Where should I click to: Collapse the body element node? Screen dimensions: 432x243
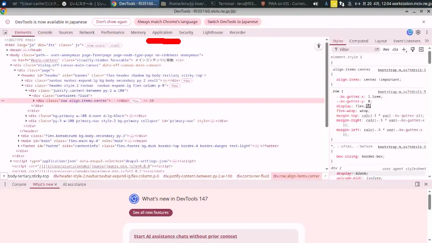tap(7, 55)
